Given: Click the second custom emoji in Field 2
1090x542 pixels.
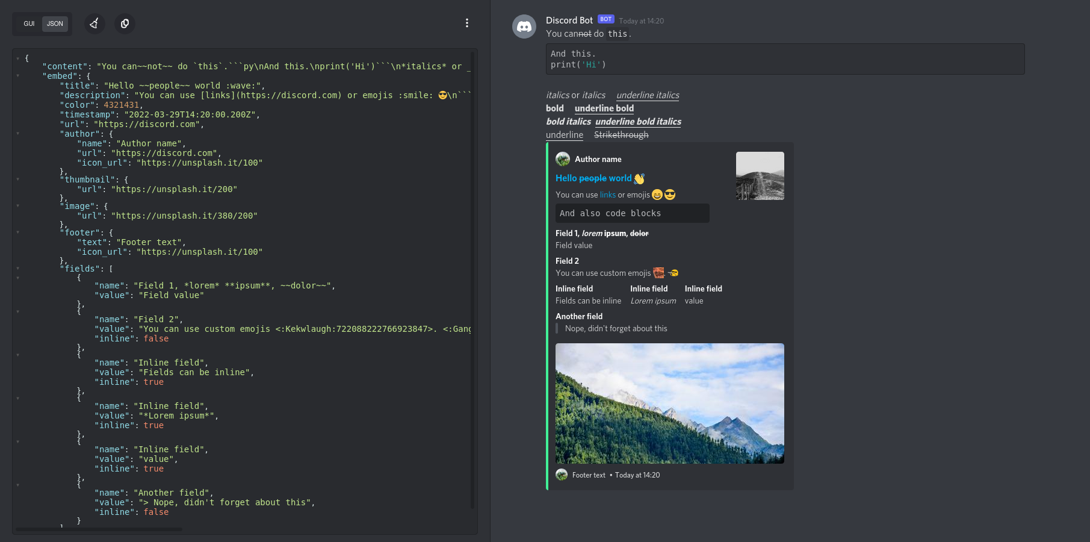Looking at the screenshot, I should 673,273.
